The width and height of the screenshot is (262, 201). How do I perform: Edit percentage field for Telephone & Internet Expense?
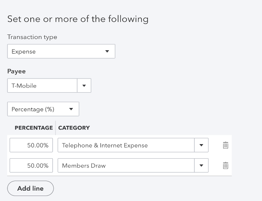tap(31, 145)
